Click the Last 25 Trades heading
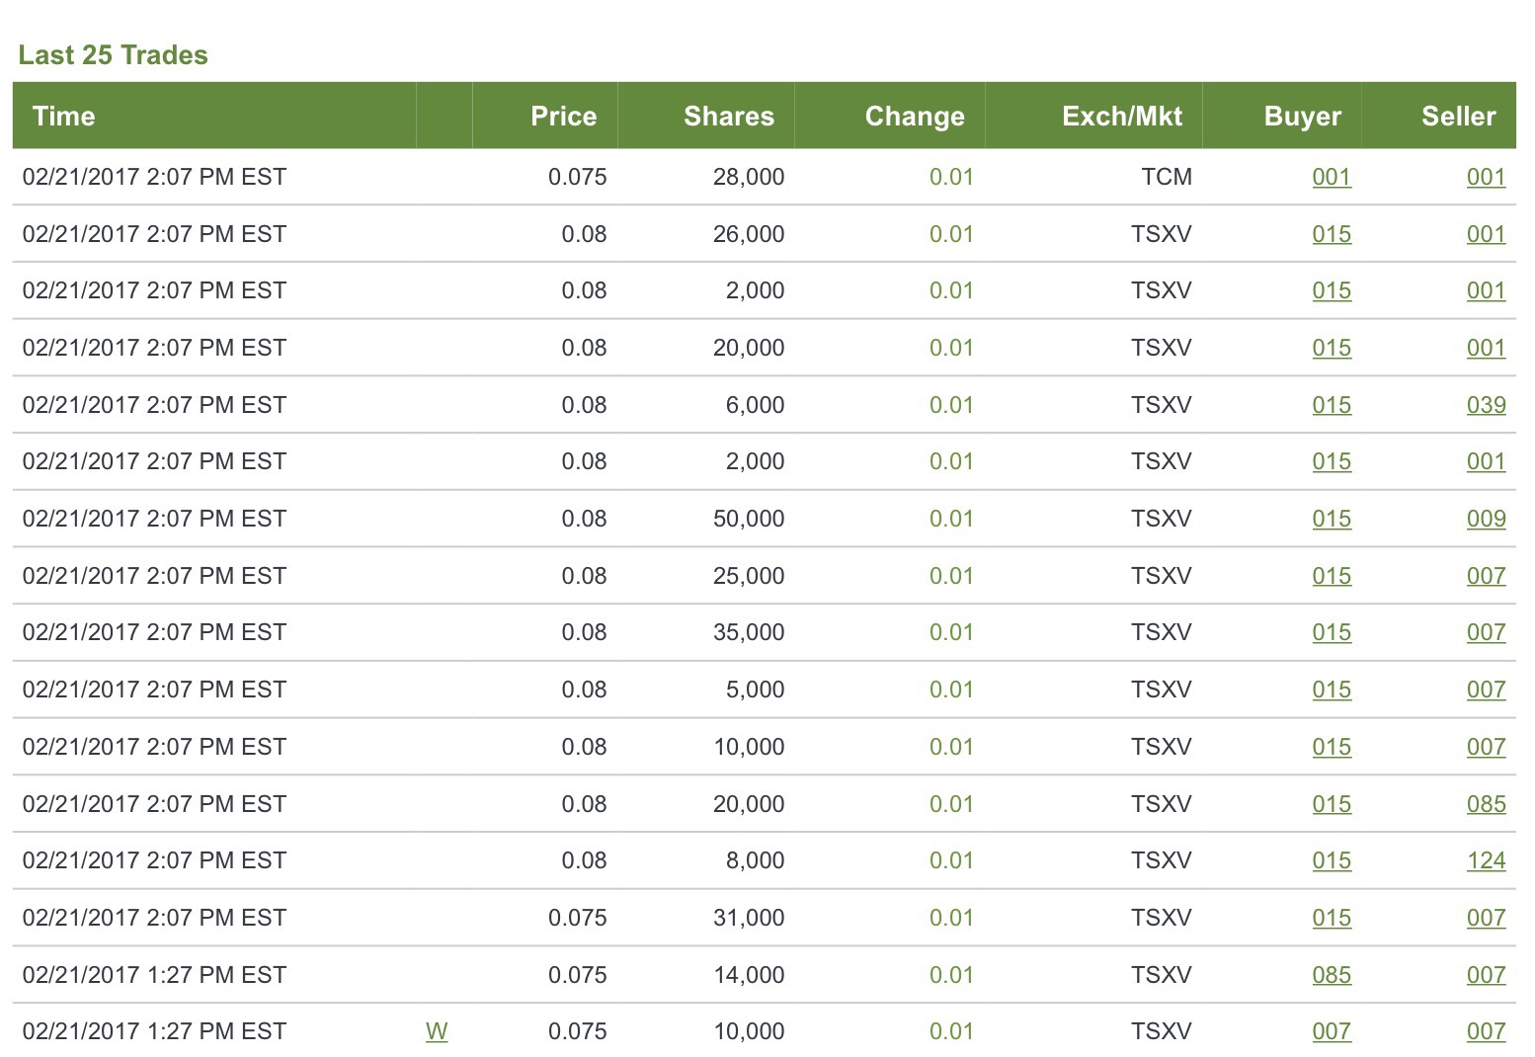 point(112,55)
